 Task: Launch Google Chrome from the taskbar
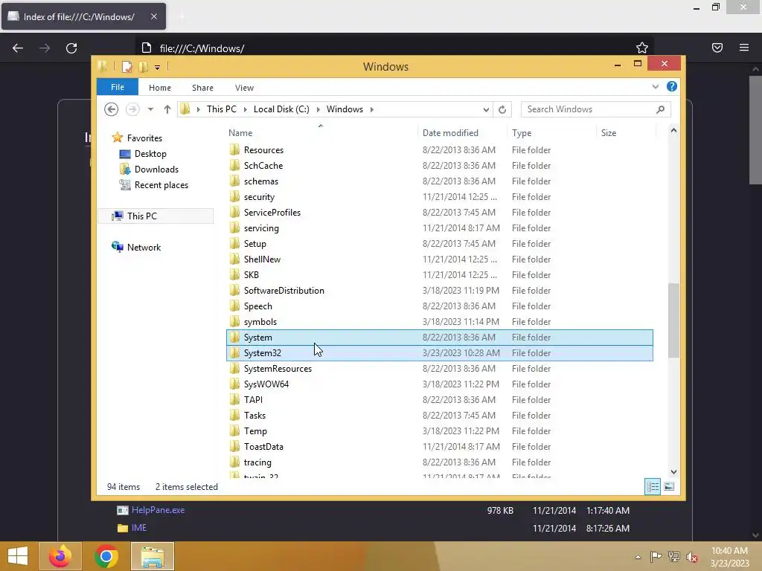point(106,556)
